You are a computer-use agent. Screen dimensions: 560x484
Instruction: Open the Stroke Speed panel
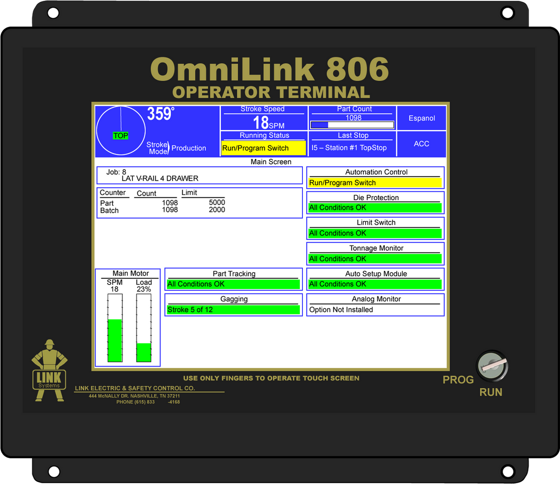264,118
